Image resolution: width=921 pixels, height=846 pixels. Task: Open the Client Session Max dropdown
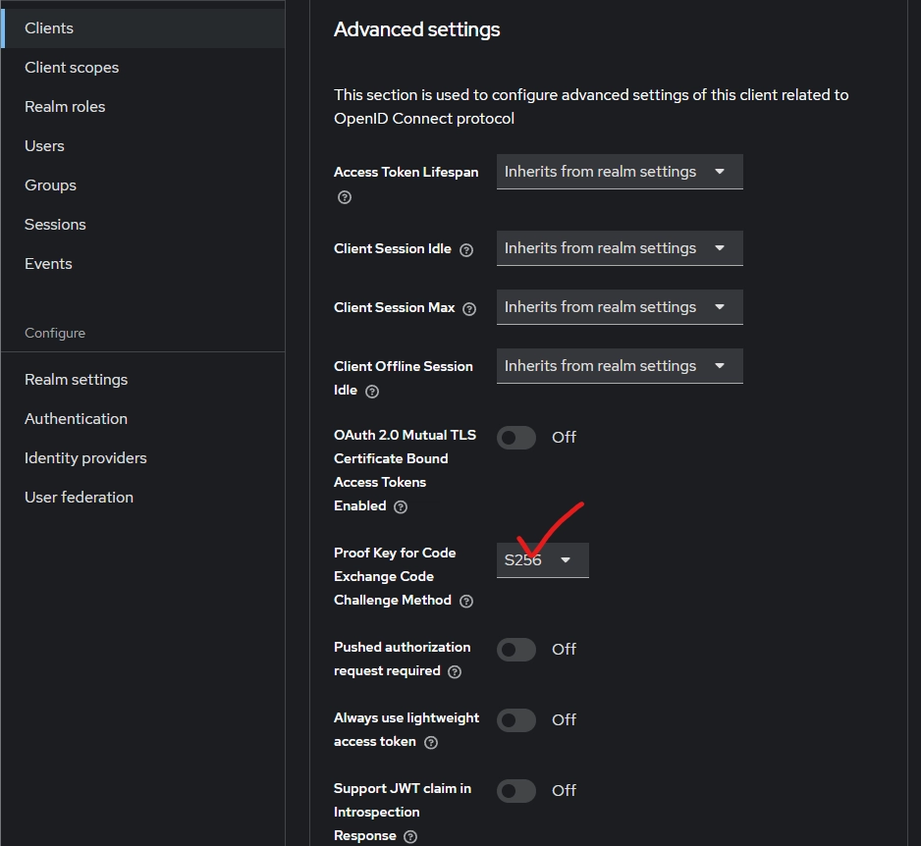coord(619,307)
